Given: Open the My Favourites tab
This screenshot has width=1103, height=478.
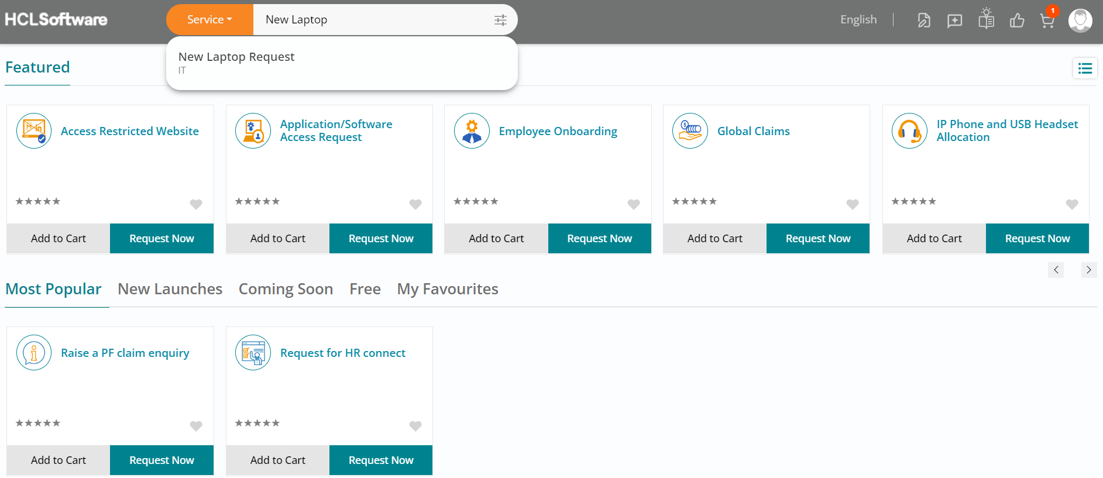Looking at the screenshot, I should [x=448, y=289].
